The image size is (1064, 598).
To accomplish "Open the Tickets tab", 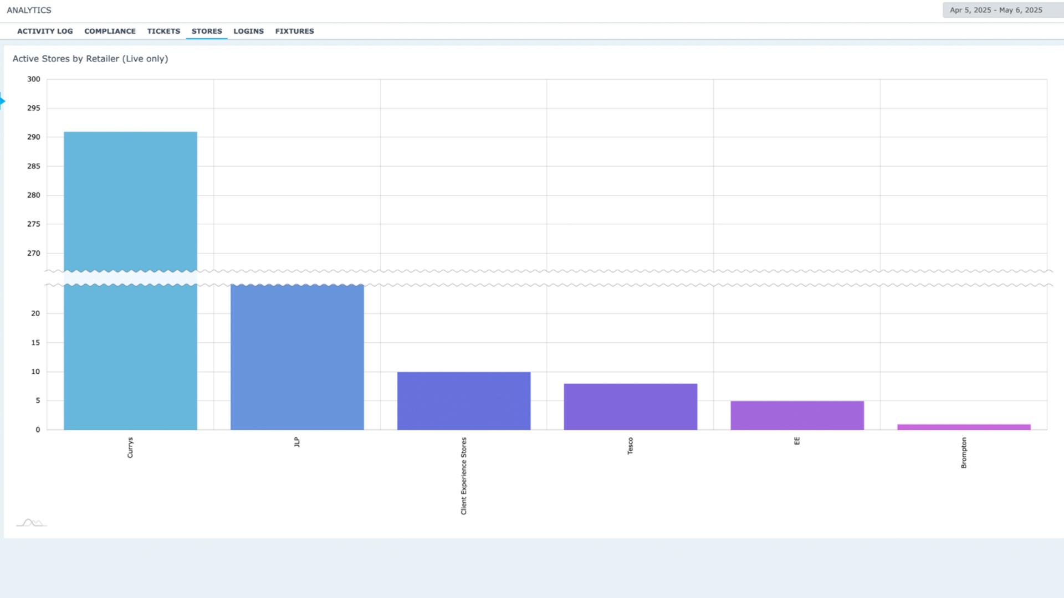I will [x=163, y=31].
